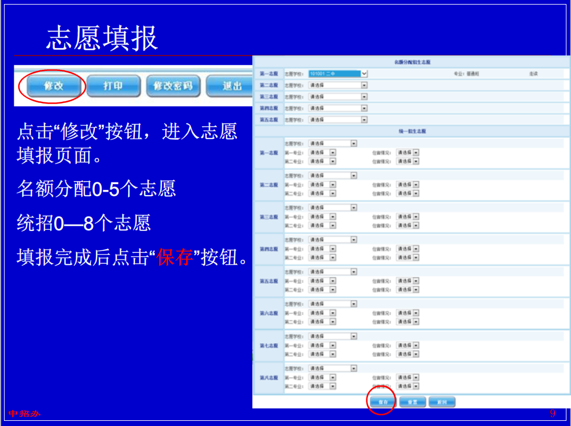The image size is (571, 426).
Task: Open 第一专业 dropdown in unified 第六志愿
Action: tap(333, 313)
